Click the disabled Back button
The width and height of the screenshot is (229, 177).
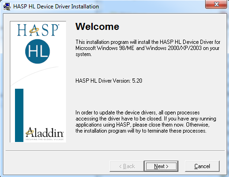pos(127,166)
